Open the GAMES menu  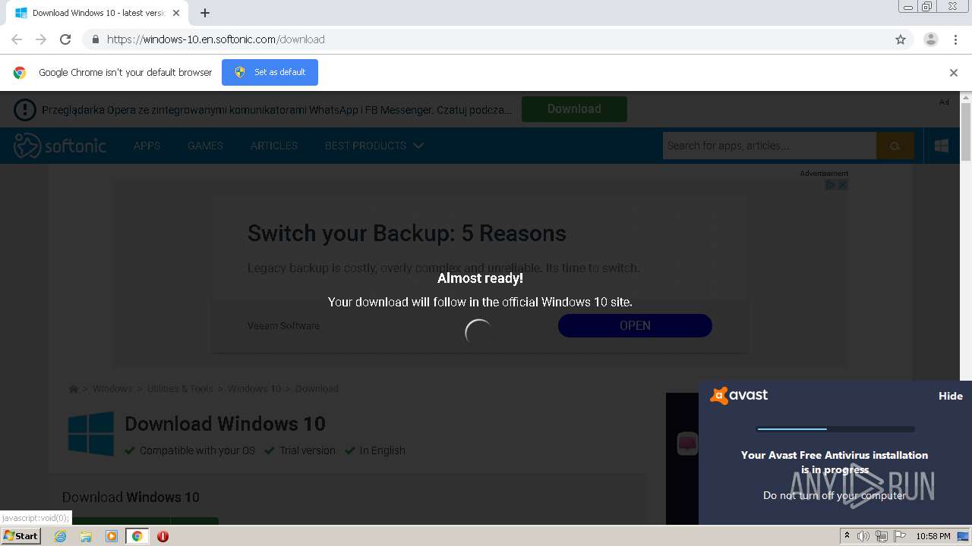205,146
